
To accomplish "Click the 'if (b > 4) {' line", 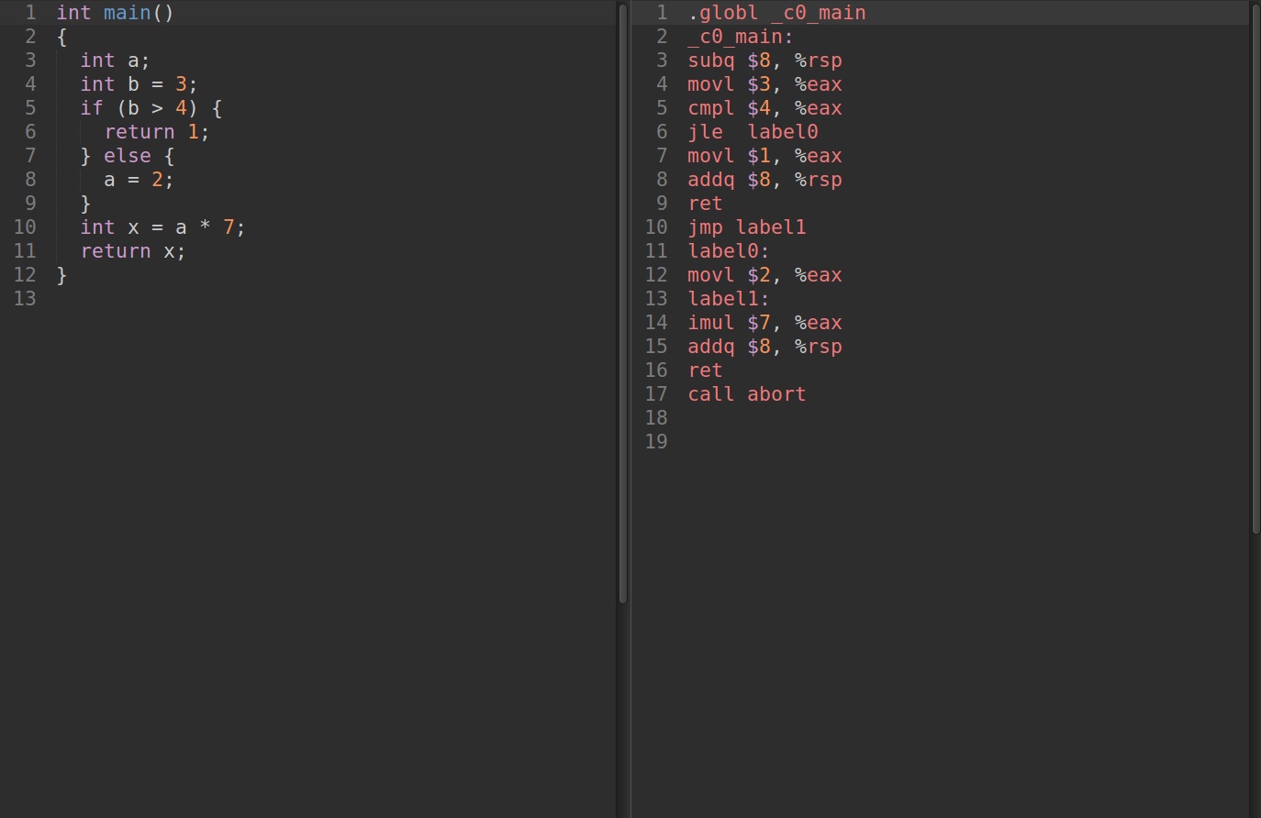I will (x=151, y=108).
